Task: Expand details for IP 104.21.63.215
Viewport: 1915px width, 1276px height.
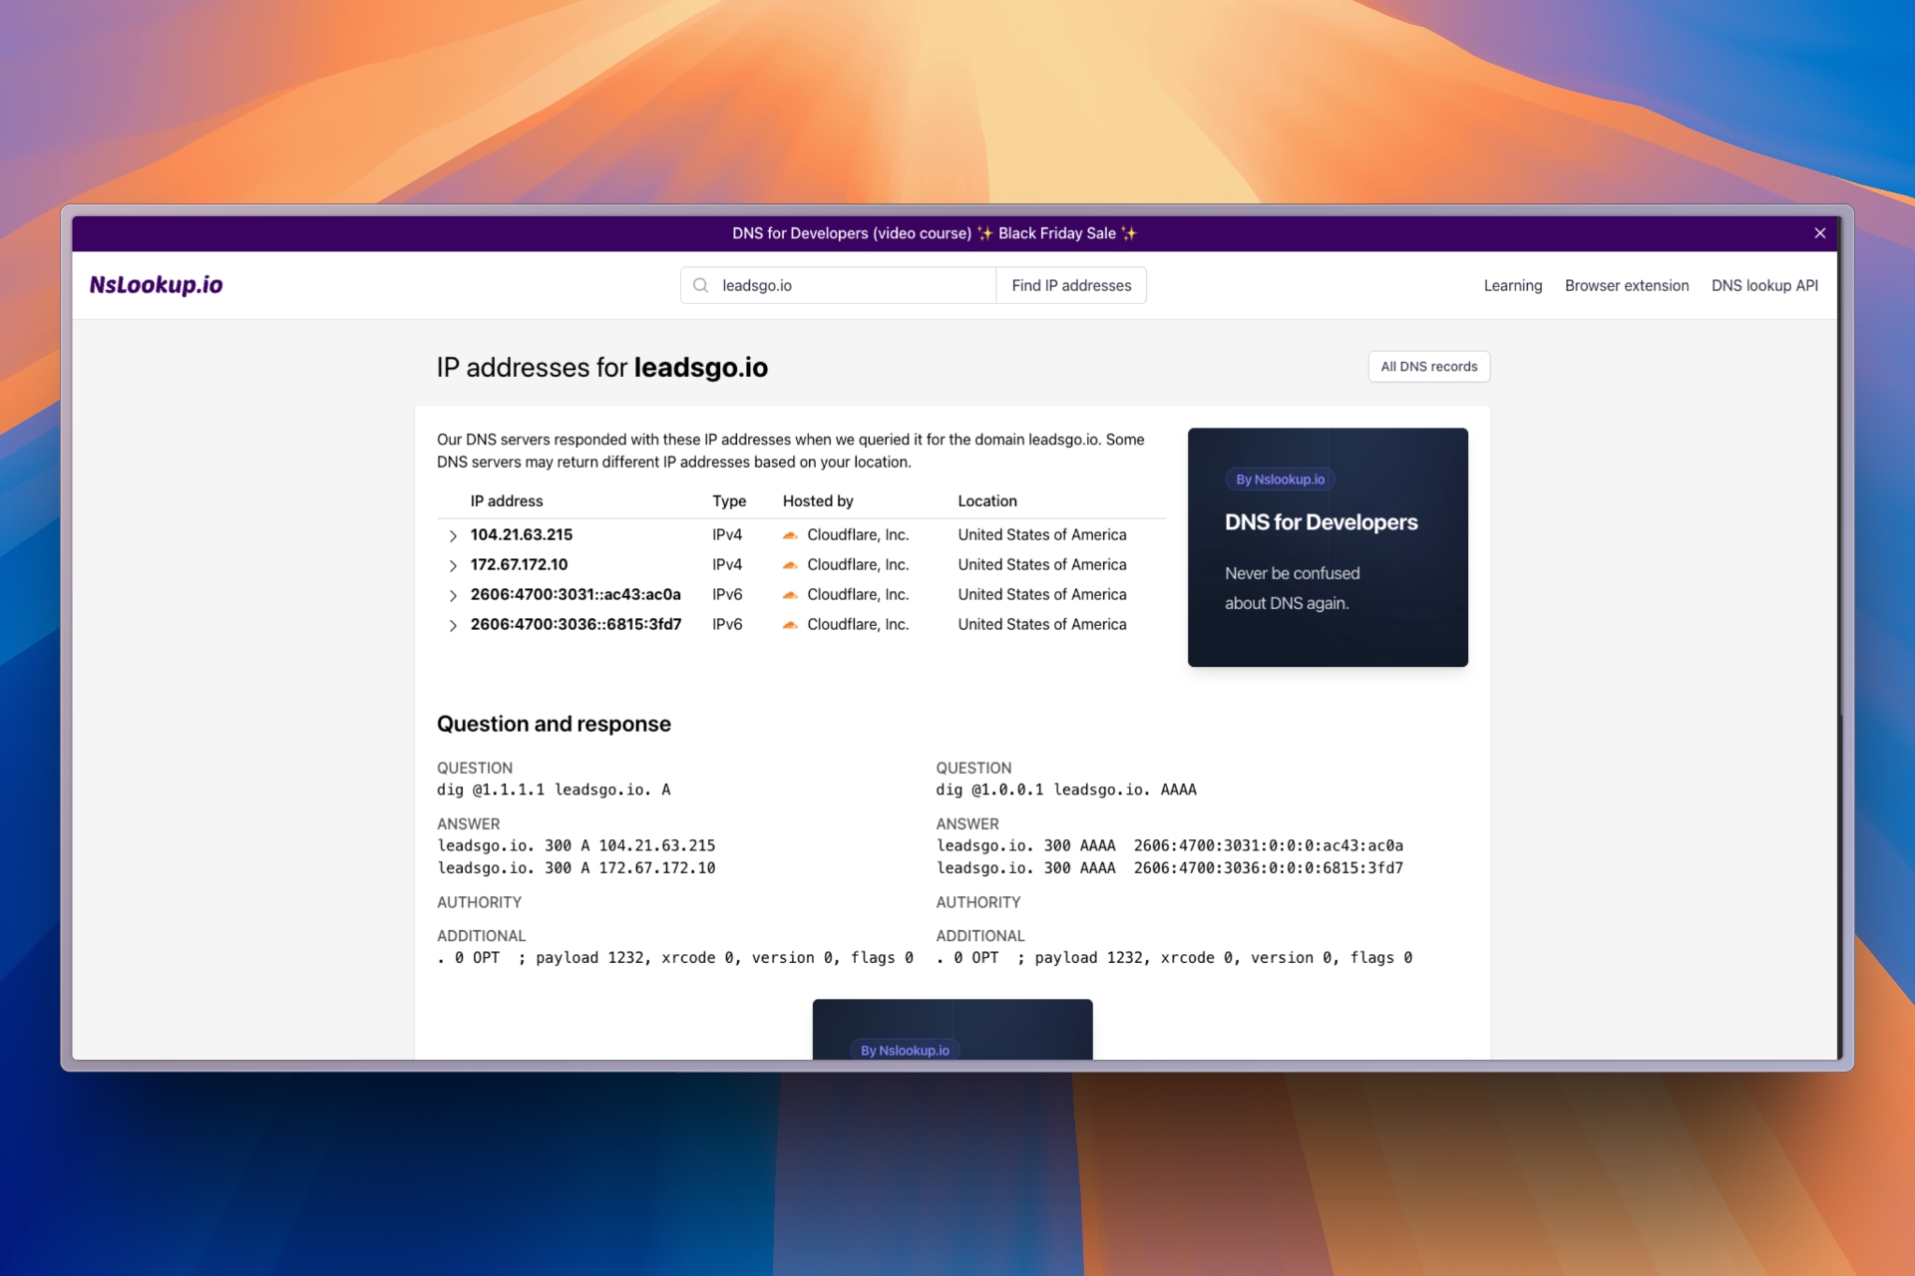Action: point(454,535)
